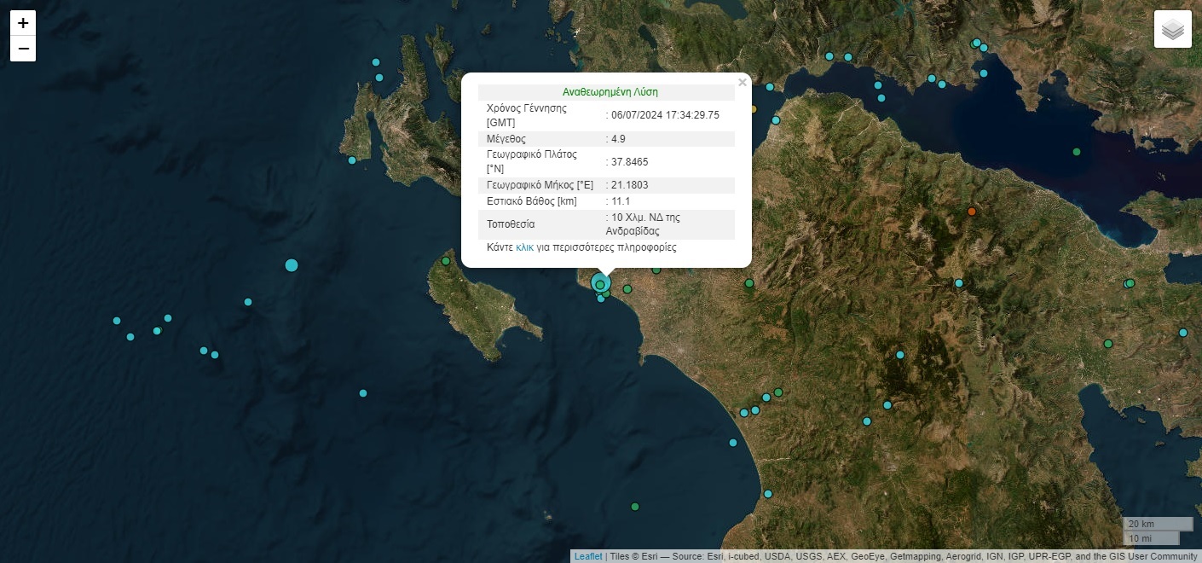
Task: Click the magnitude value 4.9 in popup
Action: 618,139
